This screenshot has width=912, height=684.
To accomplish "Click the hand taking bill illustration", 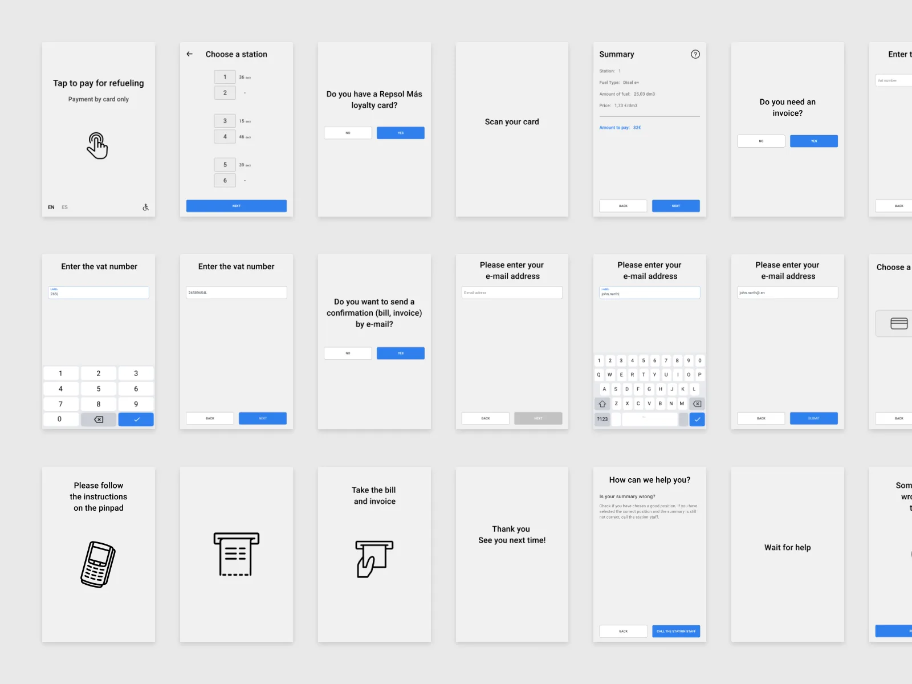I will coord(374,559).
